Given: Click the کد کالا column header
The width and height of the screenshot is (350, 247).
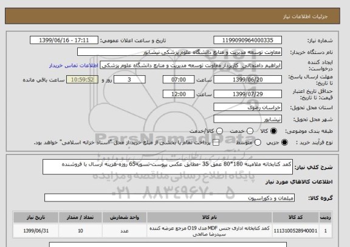Looking at the screenshot, I should pyautogui.click(x=295, y=217).
